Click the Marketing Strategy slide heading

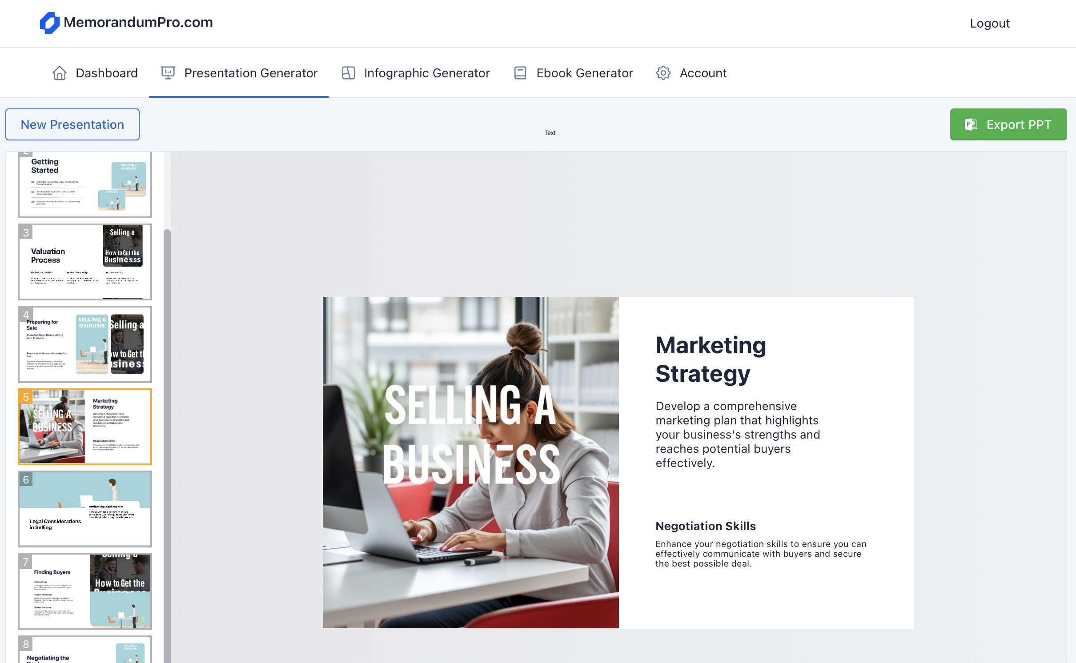coord(711,359)
